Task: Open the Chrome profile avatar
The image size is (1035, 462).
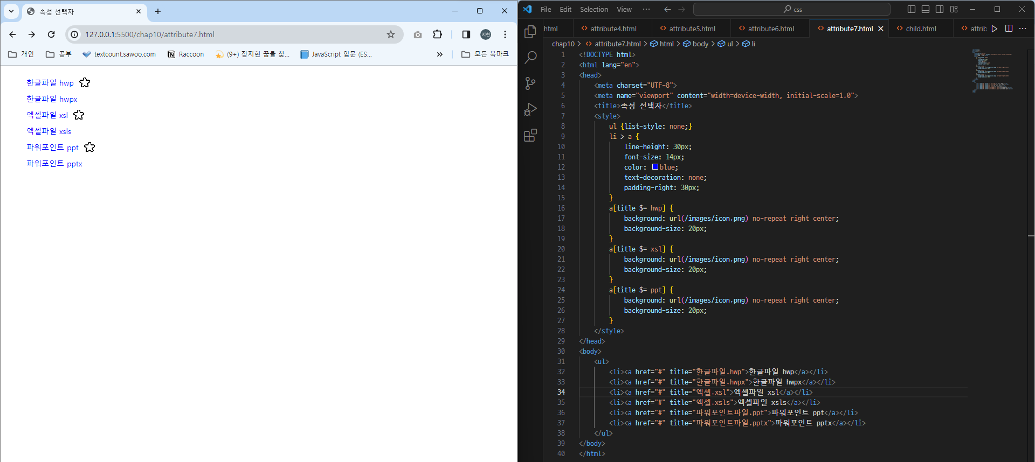Action: tap(486, 34)
